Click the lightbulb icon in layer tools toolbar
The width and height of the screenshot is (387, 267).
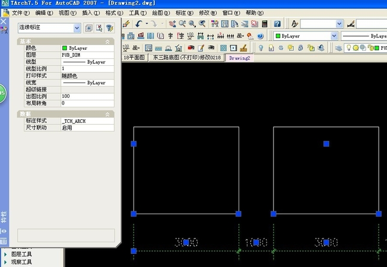coord(261,47)
